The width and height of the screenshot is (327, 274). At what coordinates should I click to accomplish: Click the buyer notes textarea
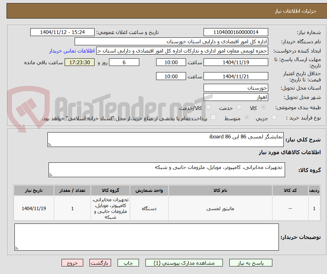click(x=146, y=237)
